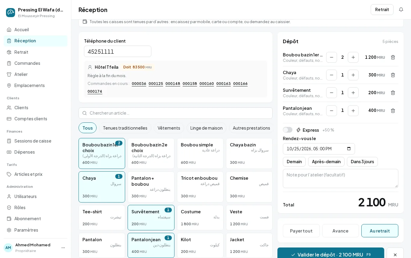Screen dimensions: 411x258
Task: Open Commandes in the sidebar
Action: [x=36, y=63]
